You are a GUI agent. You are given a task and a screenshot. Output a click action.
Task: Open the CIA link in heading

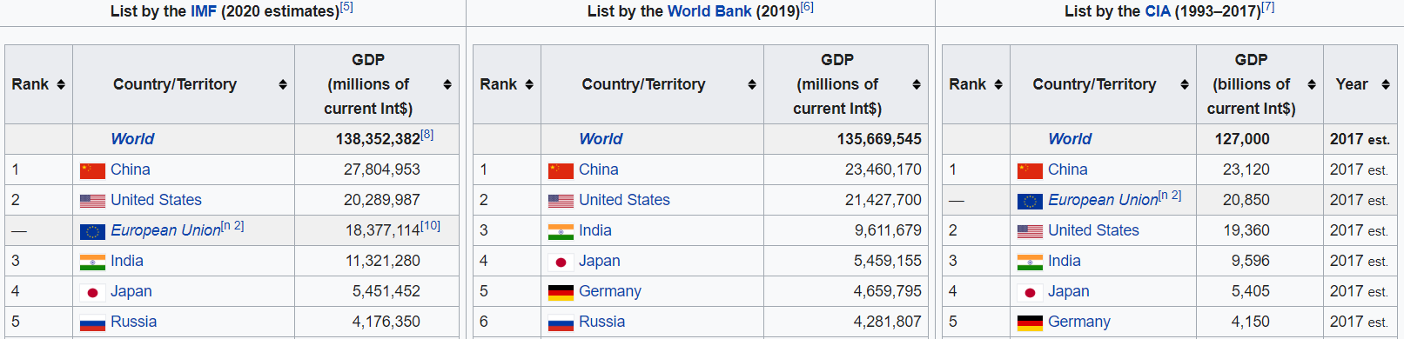pos(1158,11)
